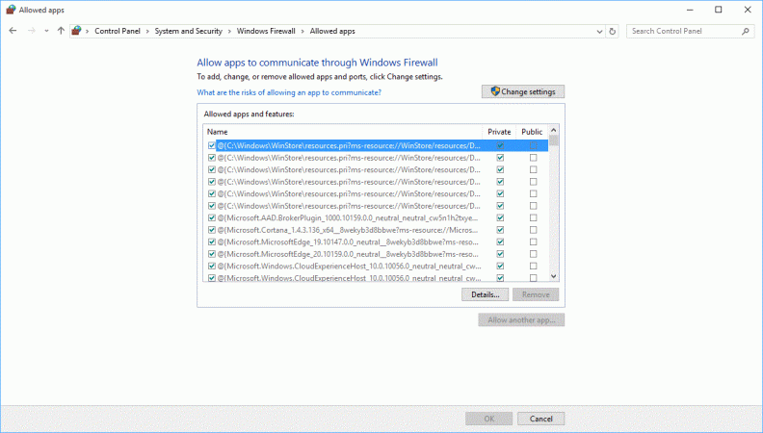Open Details for the selected app
Screen dimensions: 763x433
(x=486, y=294)
